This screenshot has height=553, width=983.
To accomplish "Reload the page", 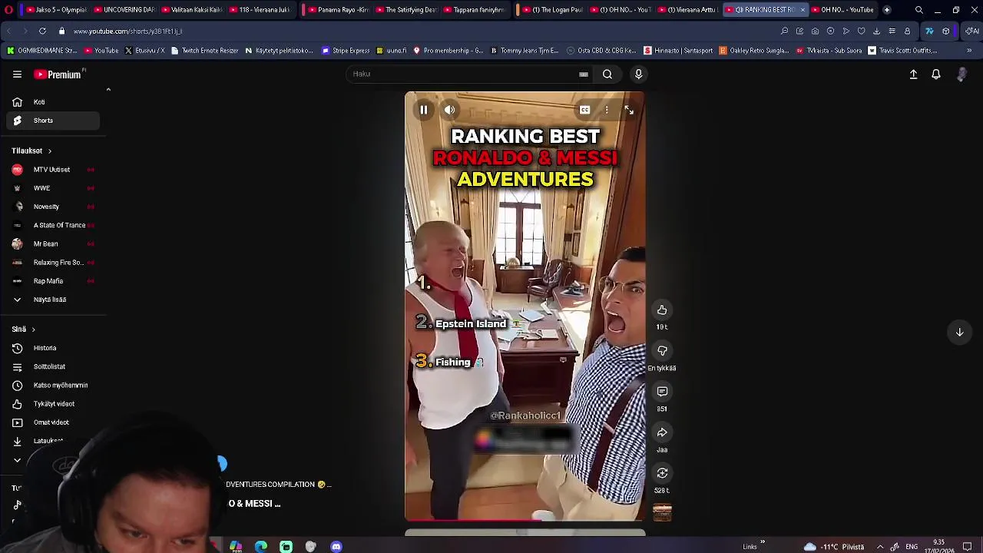I will [x=42, y=31].
